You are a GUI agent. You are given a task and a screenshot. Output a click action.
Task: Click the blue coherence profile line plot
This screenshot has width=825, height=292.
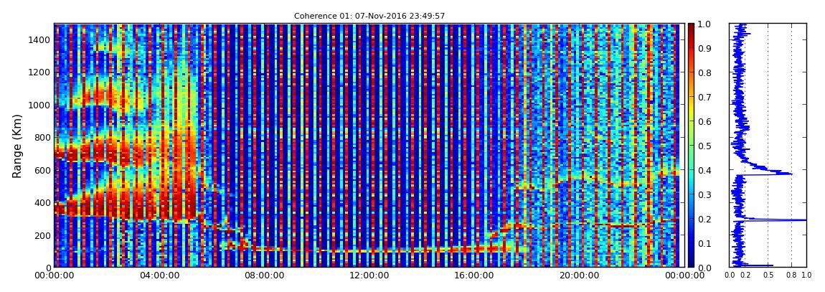coord(768,145)
